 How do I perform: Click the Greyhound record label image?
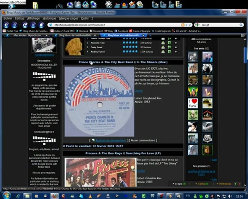[99, 101]
